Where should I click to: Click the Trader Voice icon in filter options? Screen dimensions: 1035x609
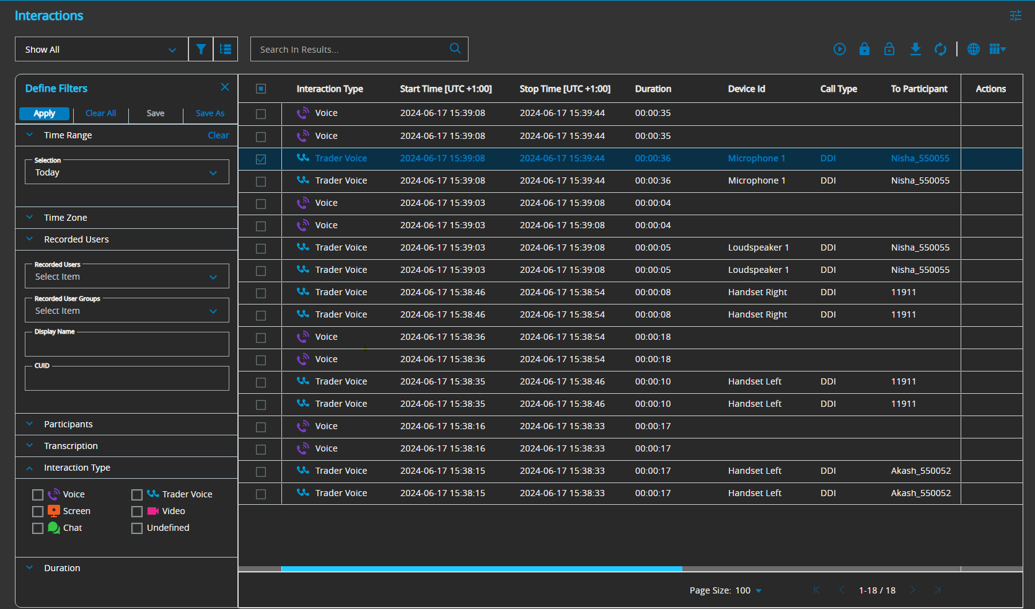click(153, 494)
